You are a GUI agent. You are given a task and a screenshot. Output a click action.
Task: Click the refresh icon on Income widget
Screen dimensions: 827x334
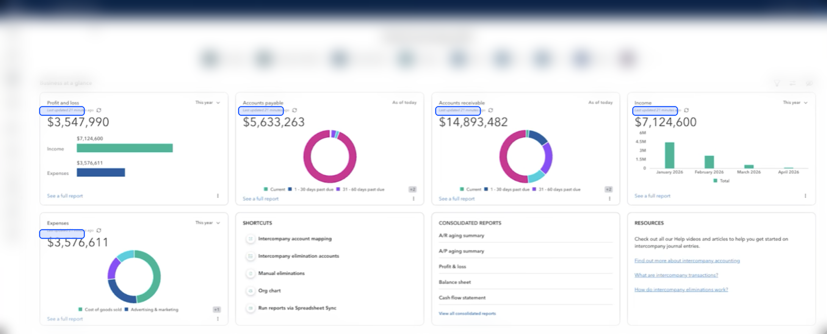[x=686, y=110]
